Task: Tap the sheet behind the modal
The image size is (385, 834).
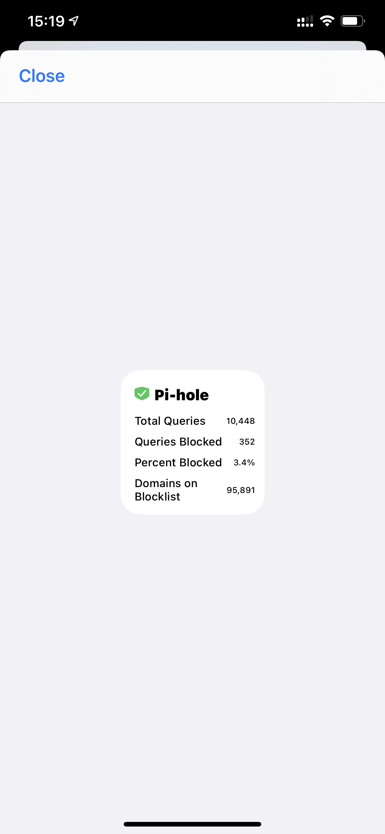Action: pyautogui.click(x=192, y=45)
